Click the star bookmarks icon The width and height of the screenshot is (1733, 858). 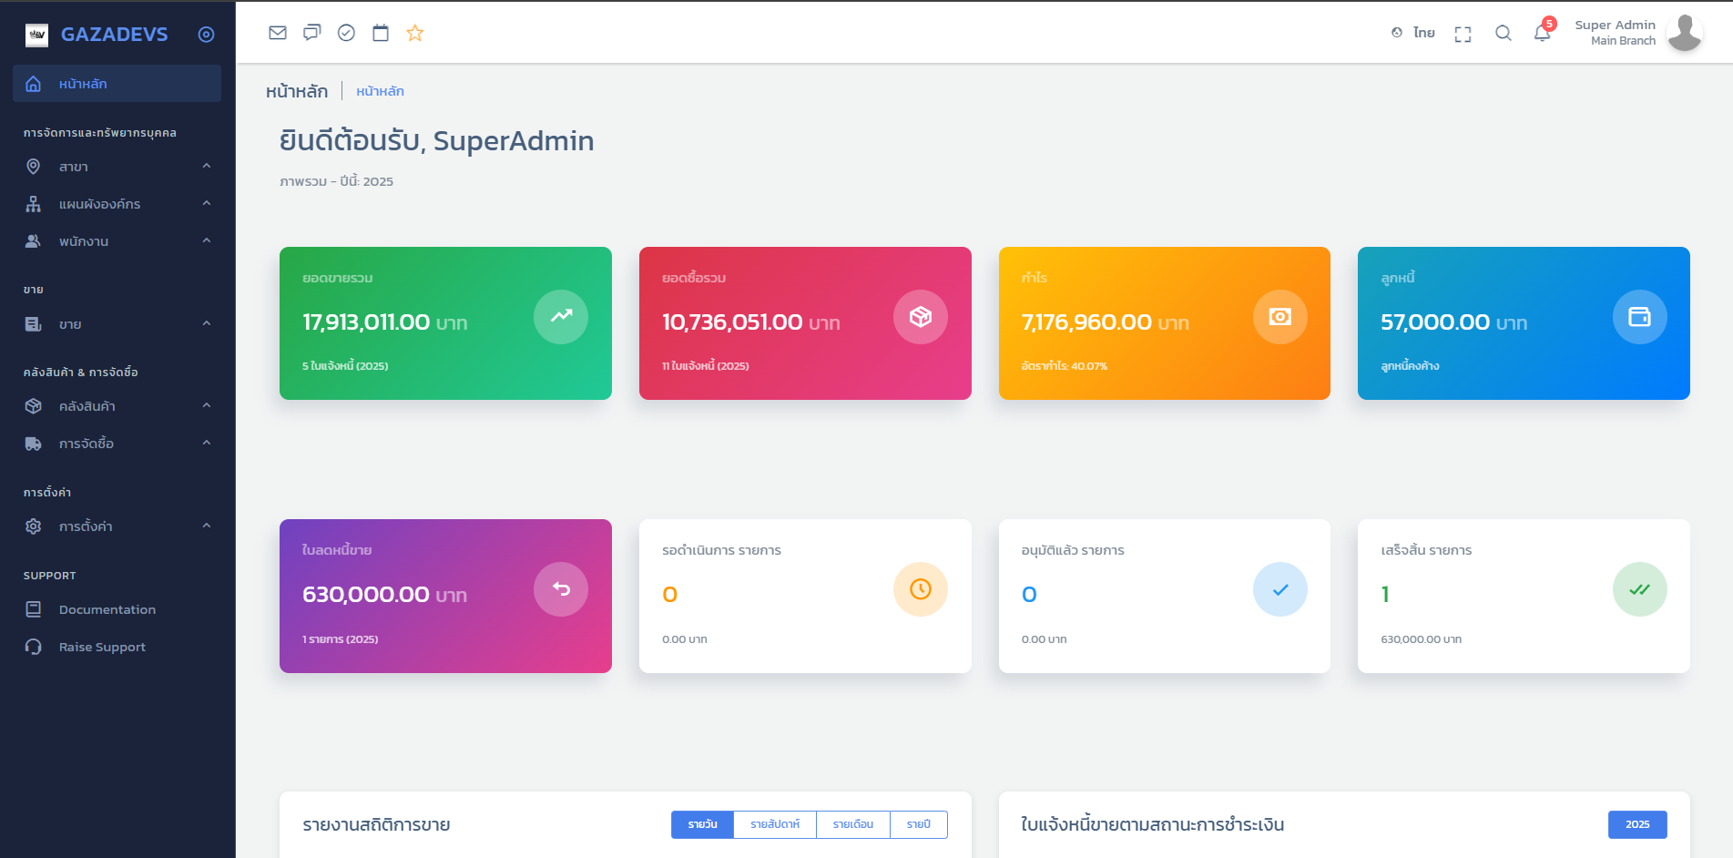[415, 33]
